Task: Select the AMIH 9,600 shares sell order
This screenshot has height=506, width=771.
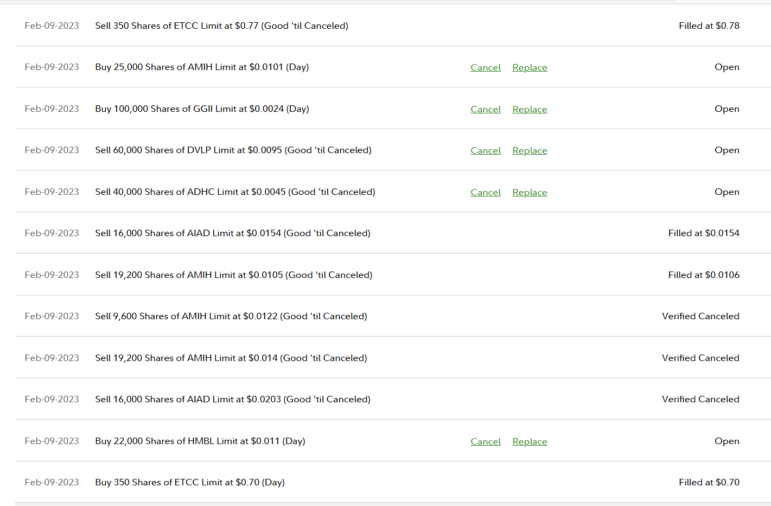Action: (x=231, y=316)
